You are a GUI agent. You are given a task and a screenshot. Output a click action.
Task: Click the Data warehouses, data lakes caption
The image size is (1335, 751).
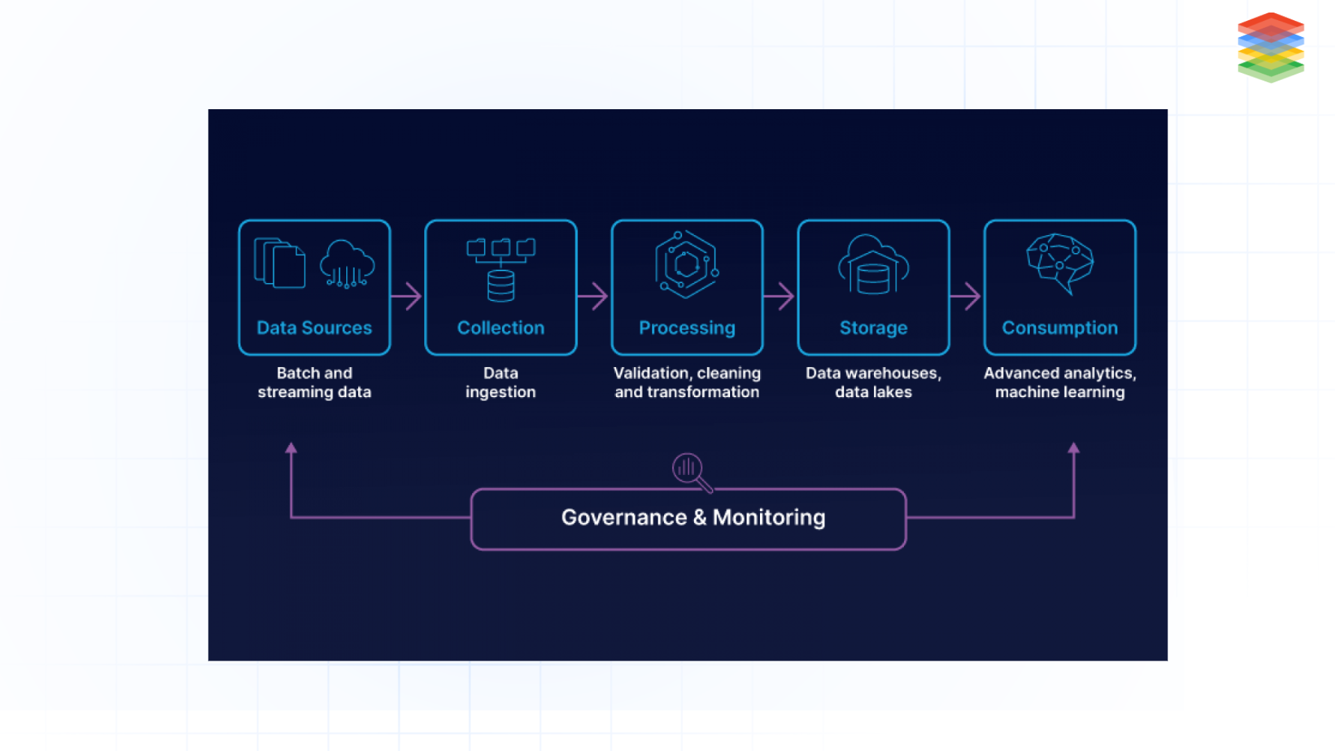pyautogui.click(x=873, y=382)
